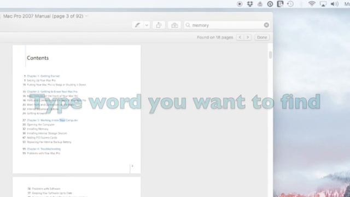Screen dimensions: 350x197
Task: Open 'Opening the Computer' contents entry
Action: click(40, 125)
